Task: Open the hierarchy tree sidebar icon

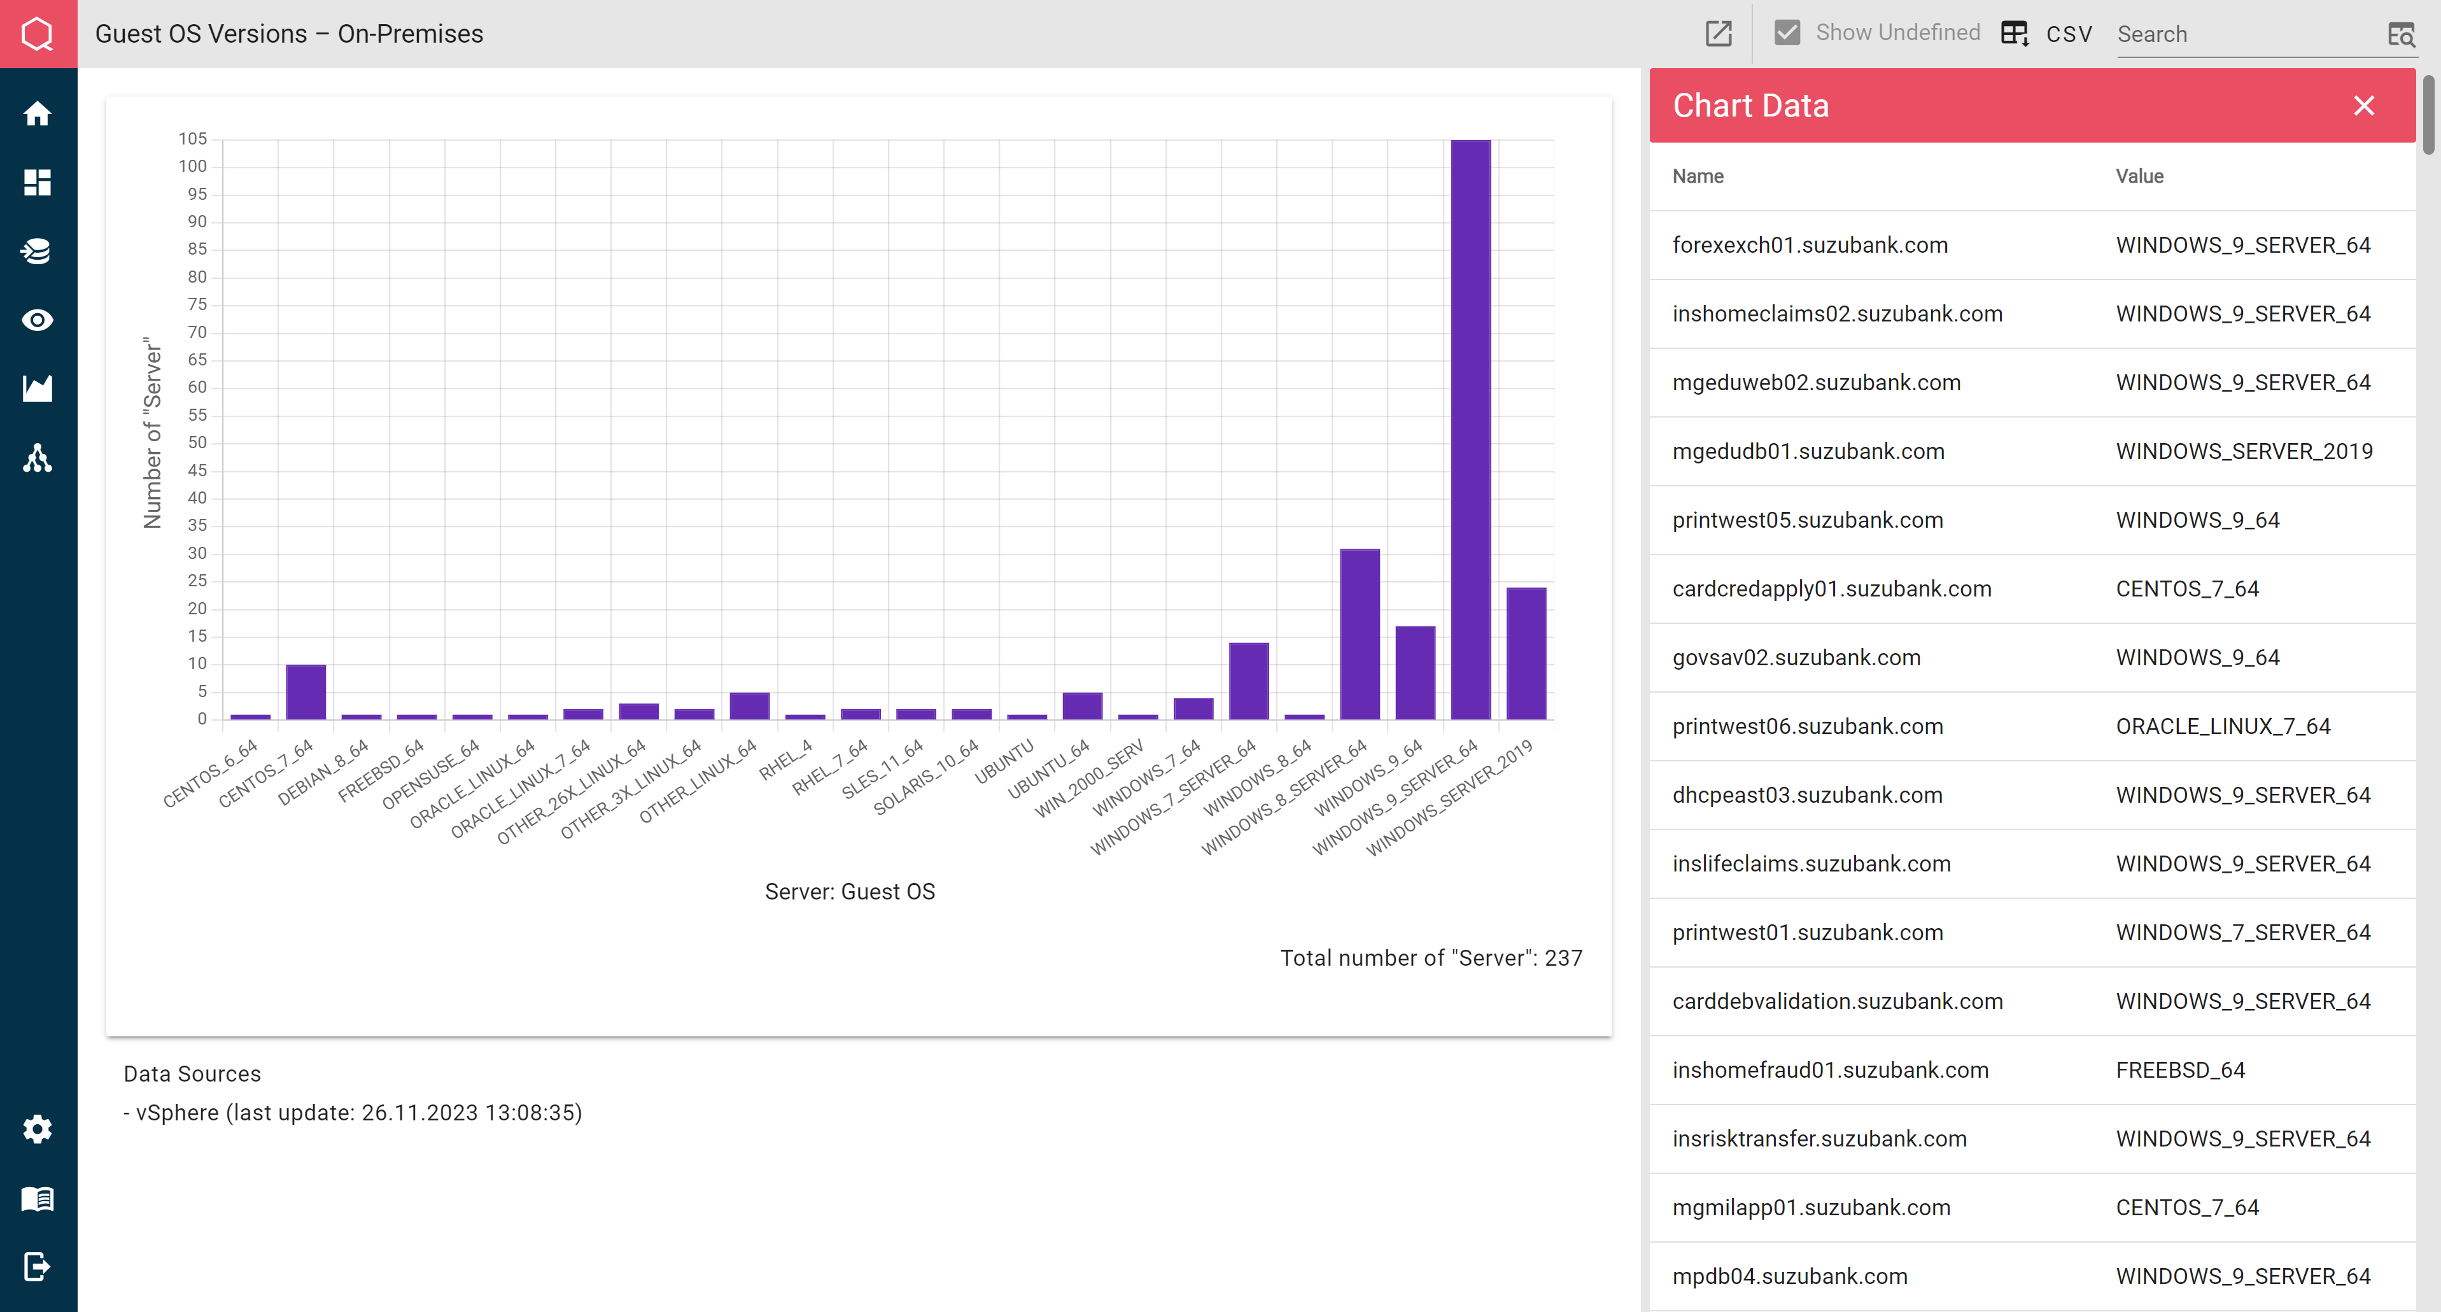Action: 38,459
